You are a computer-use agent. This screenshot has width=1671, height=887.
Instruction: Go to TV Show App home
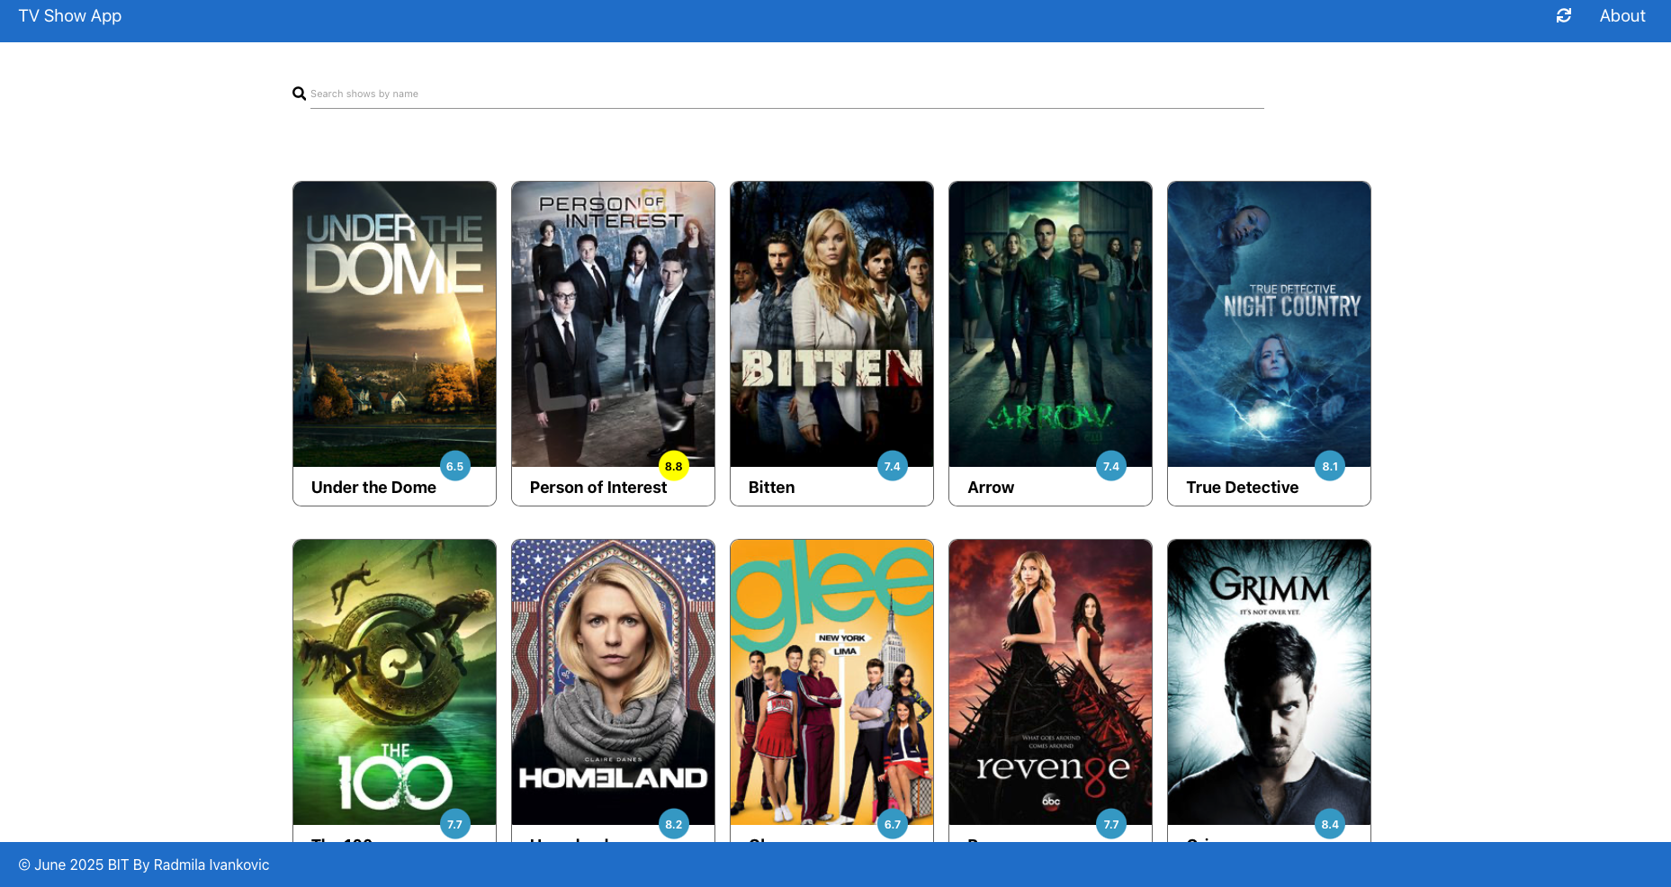pyautogui.click(x=70, y=16)
